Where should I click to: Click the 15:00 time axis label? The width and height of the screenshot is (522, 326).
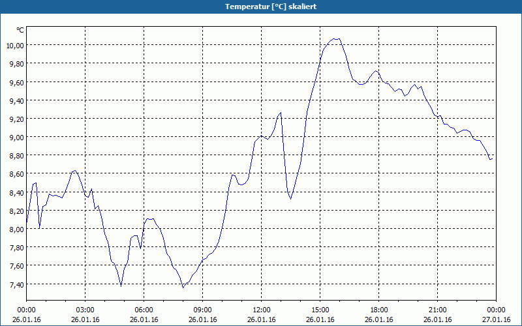coord(320,310)
